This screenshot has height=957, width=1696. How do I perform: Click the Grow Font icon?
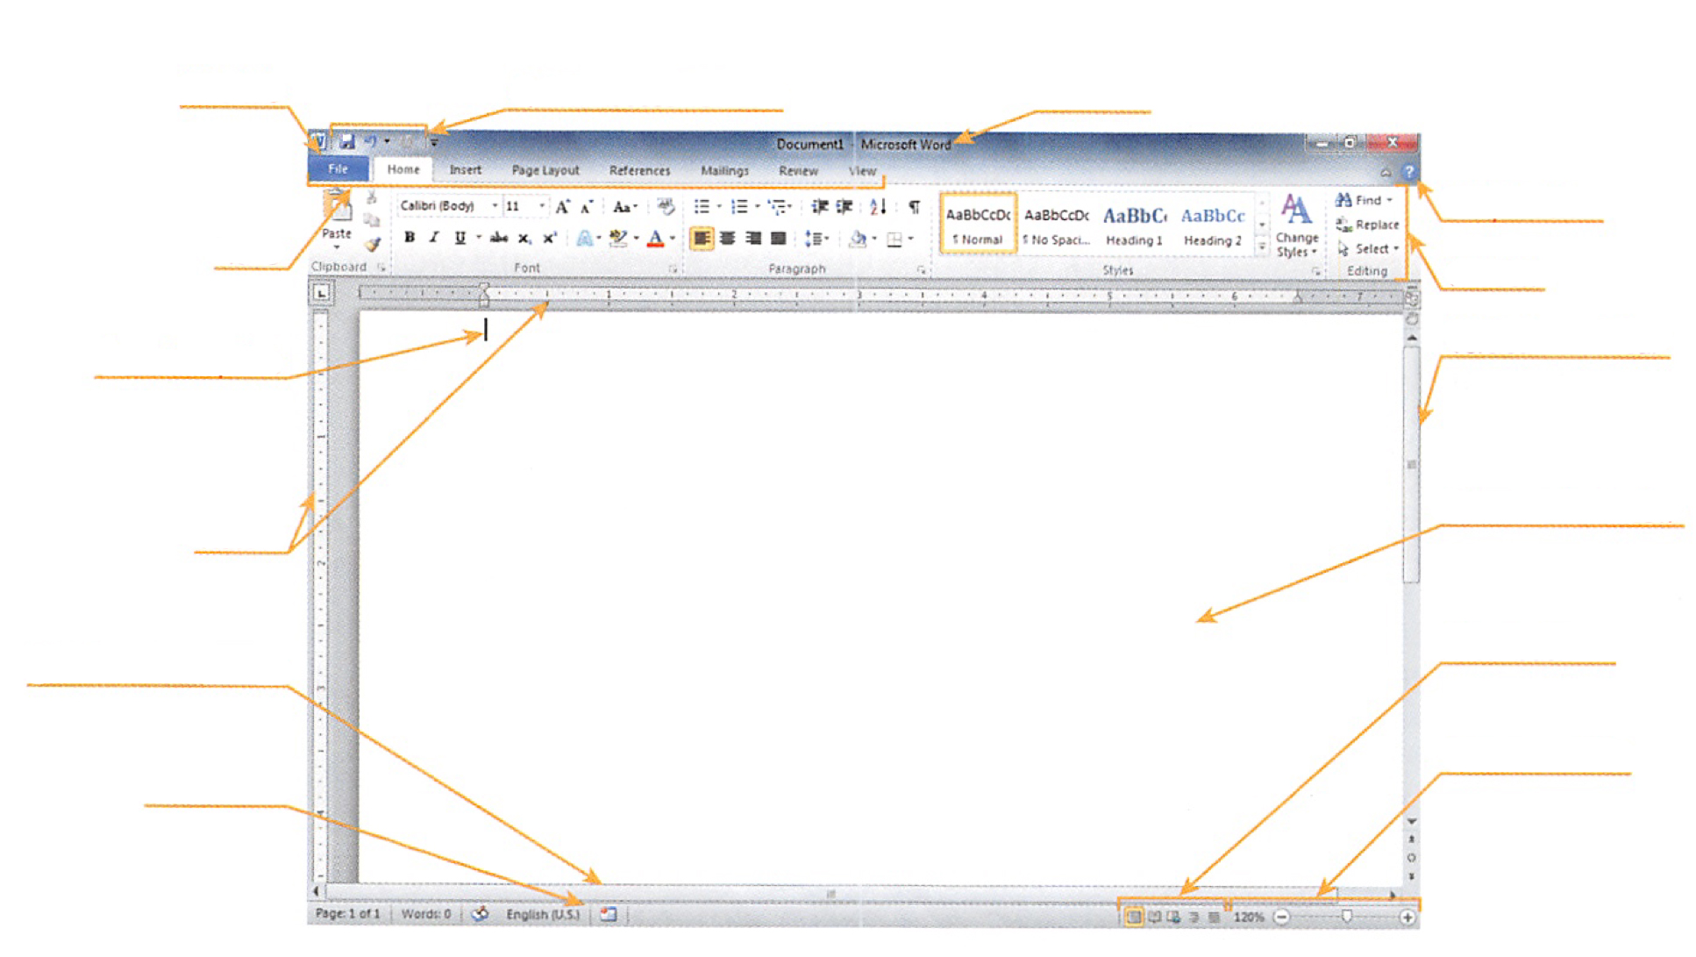point(563,207)
